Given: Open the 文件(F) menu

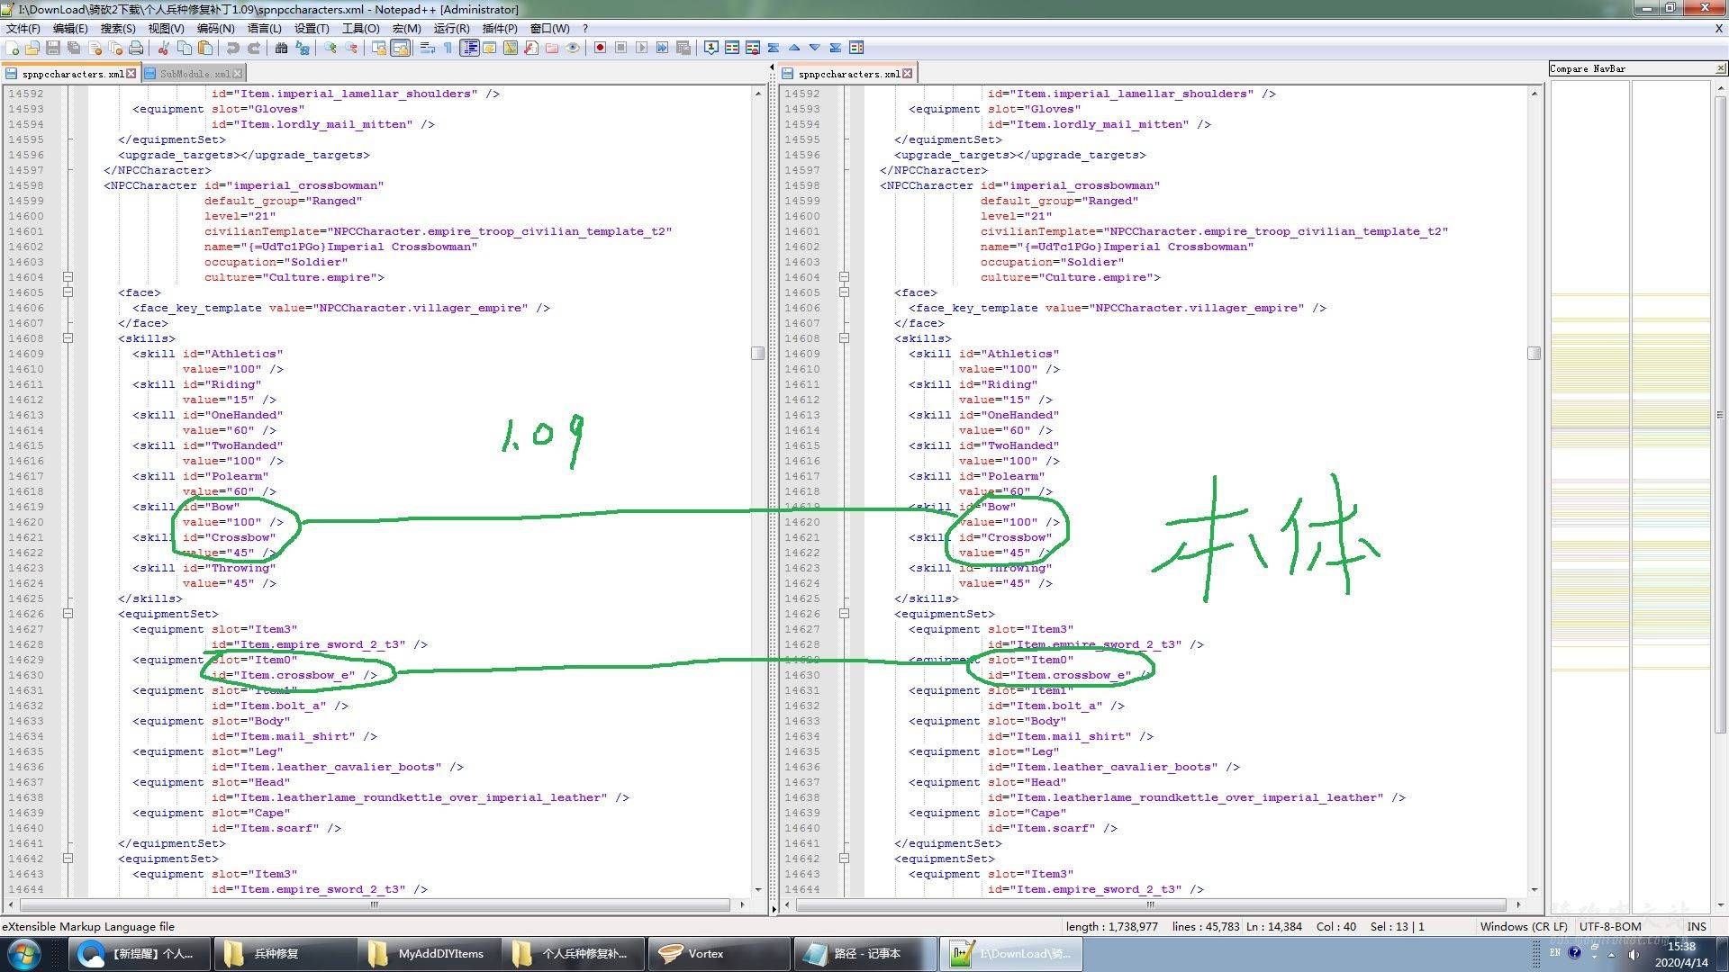Looking at the screenshot, I should tap(23, 28).
